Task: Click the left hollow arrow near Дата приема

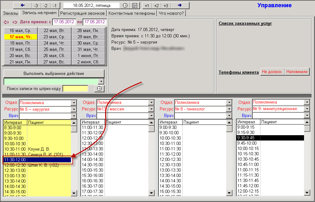Action: (6, 22)
